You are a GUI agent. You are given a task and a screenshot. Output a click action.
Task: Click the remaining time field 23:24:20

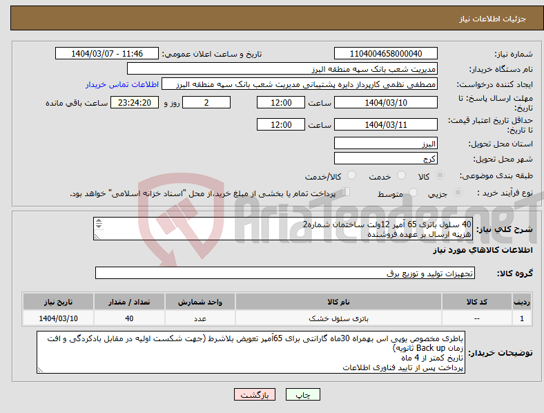(x=135, y=102)
